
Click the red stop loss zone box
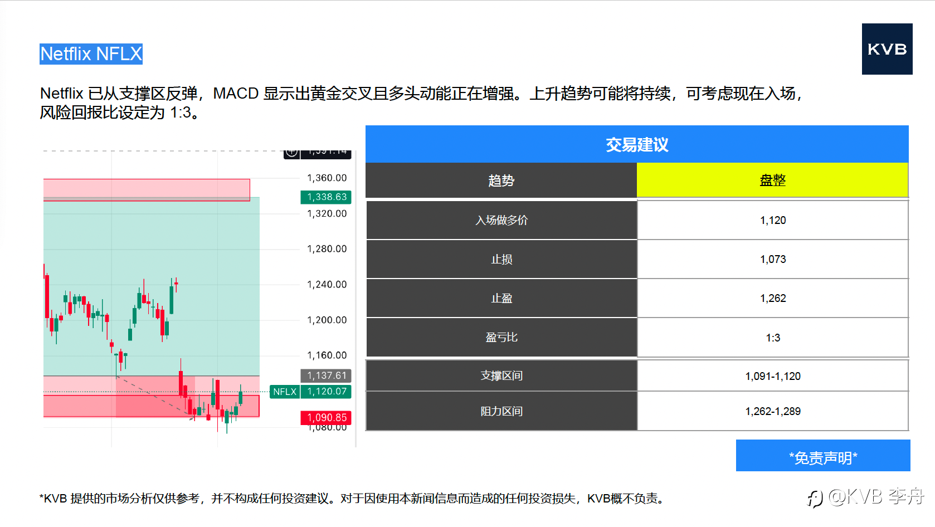[152, 406]
